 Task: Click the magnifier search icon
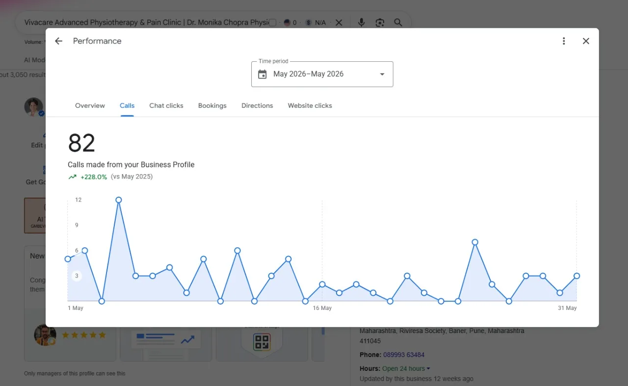click(x=398, y=23)
